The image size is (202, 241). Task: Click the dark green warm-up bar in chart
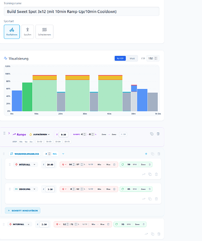point(27,97)
